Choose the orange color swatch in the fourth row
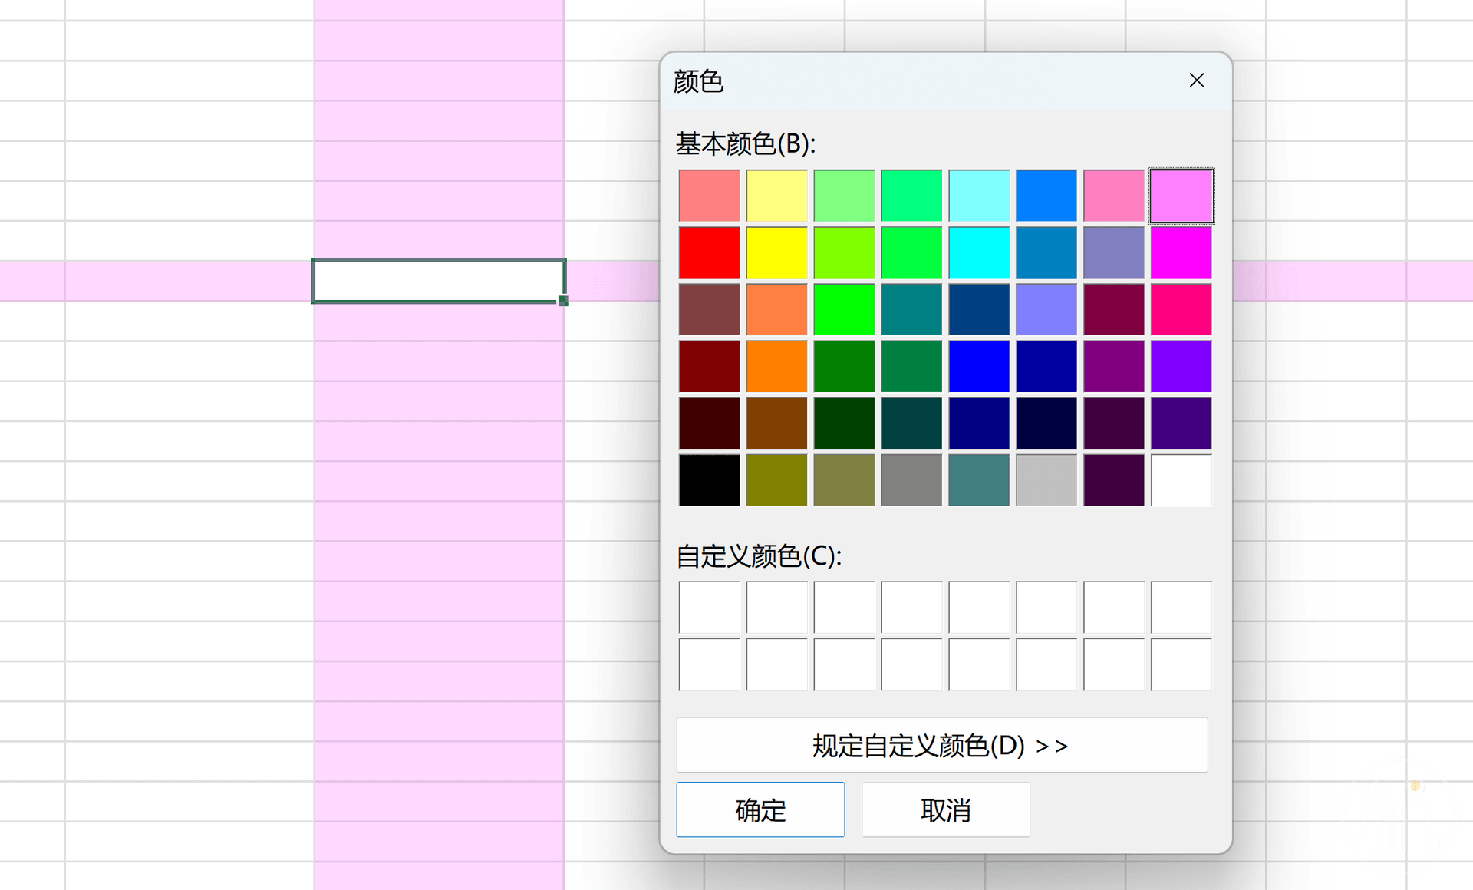1473x890 pixels. click(x=776, y=367)
